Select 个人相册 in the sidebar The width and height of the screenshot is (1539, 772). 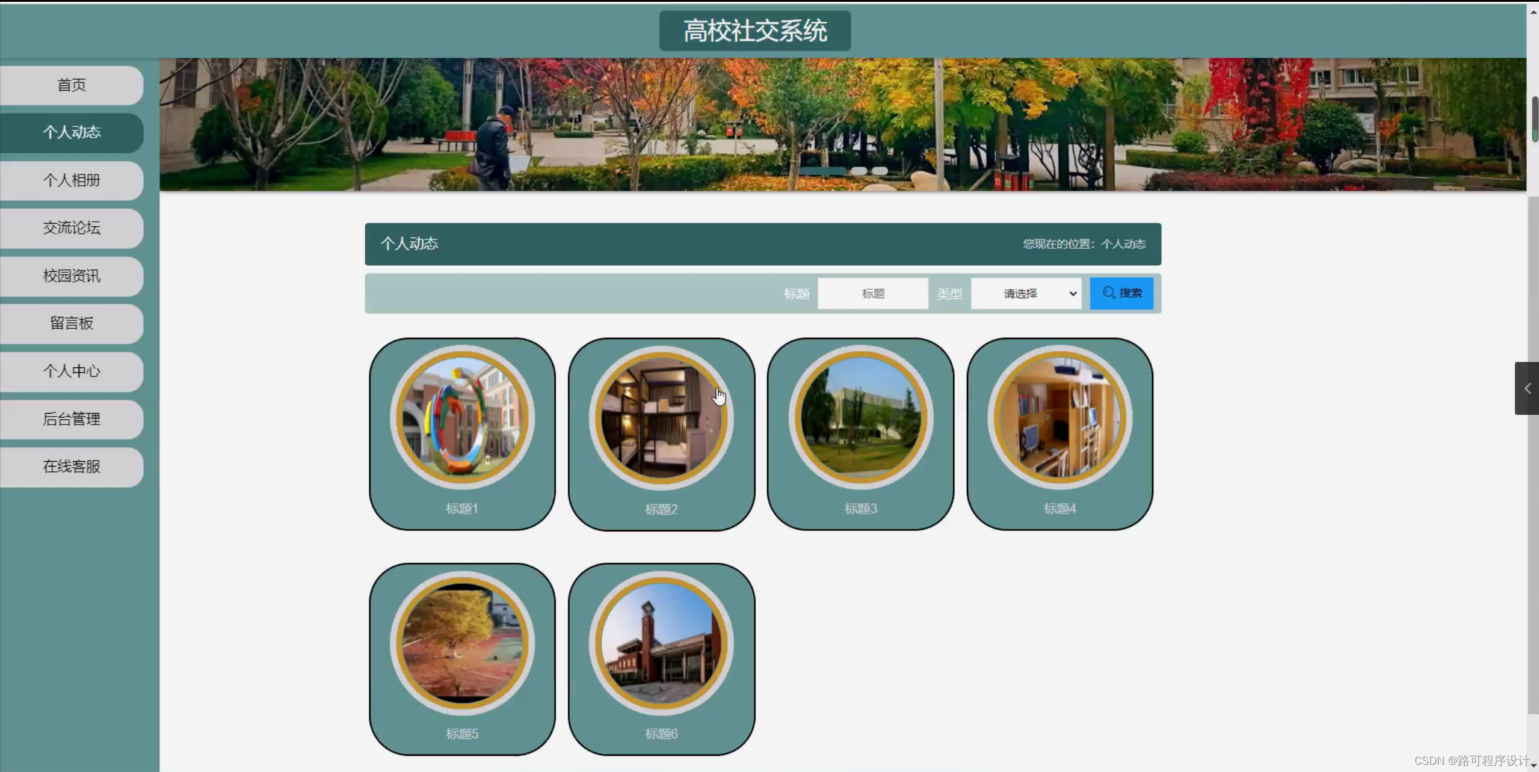[72, 180]
